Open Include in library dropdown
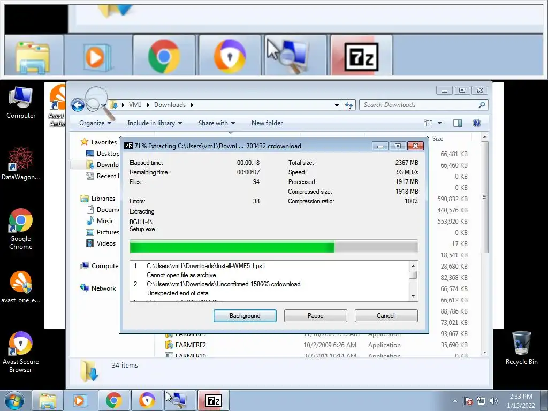 pos(155,123)
